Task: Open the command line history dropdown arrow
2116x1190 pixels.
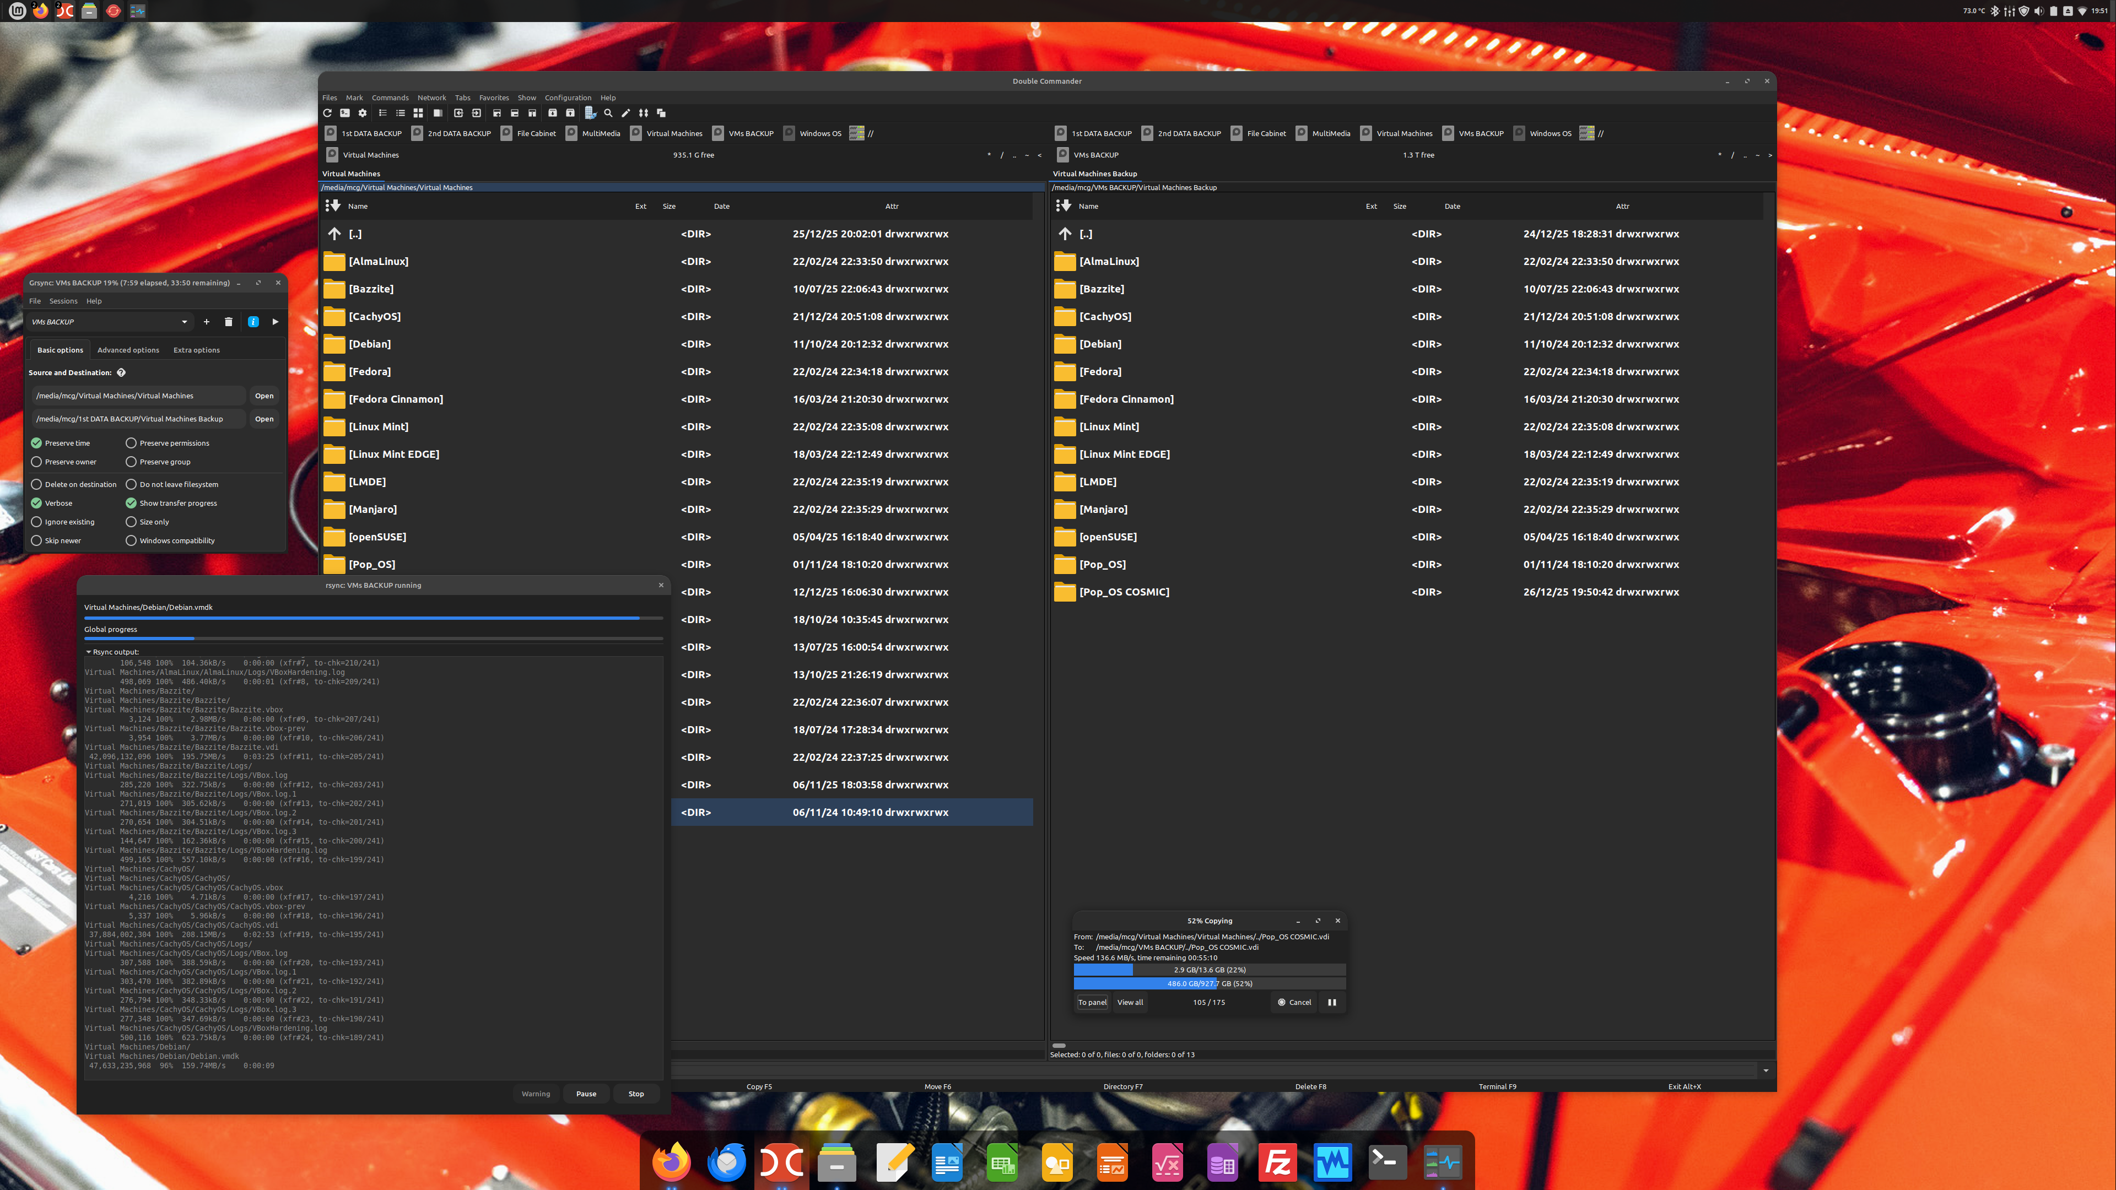Action: (x=1765, y=1070)
